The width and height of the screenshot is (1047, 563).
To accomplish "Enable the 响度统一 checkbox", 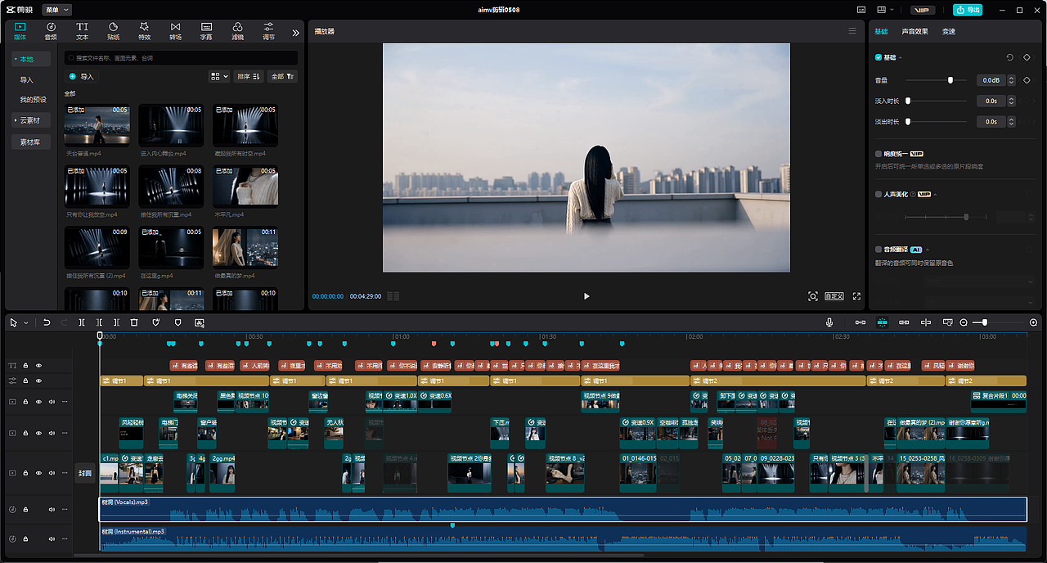I will tap(878, 154).
